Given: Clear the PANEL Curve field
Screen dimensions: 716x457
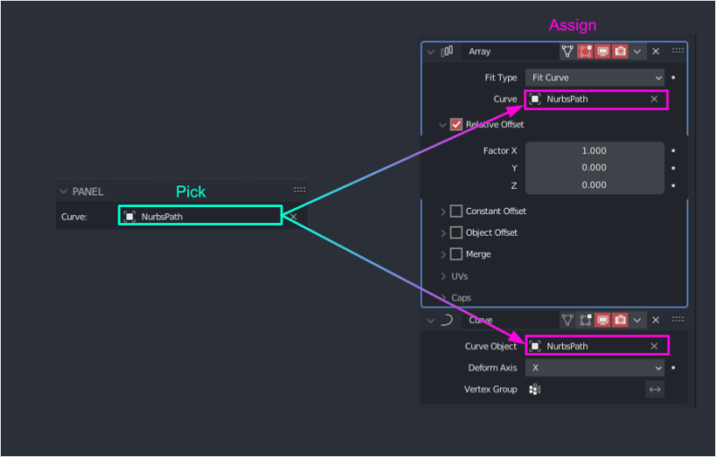Looking at the screenshot, I should coord(294,216).
